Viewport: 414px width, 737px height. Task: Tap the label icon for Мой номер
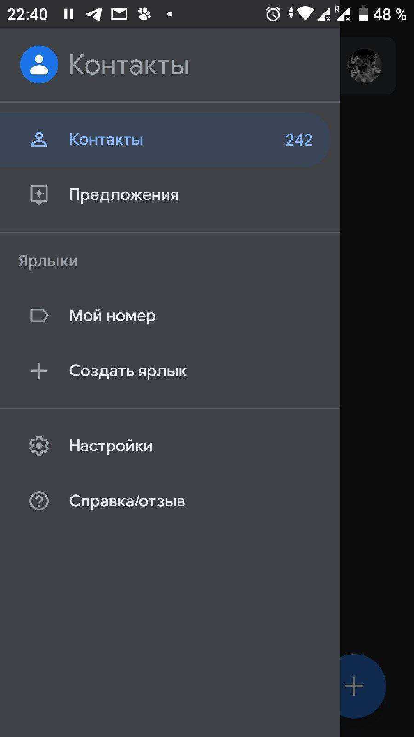pyautogui.click(x=39, y=316)
